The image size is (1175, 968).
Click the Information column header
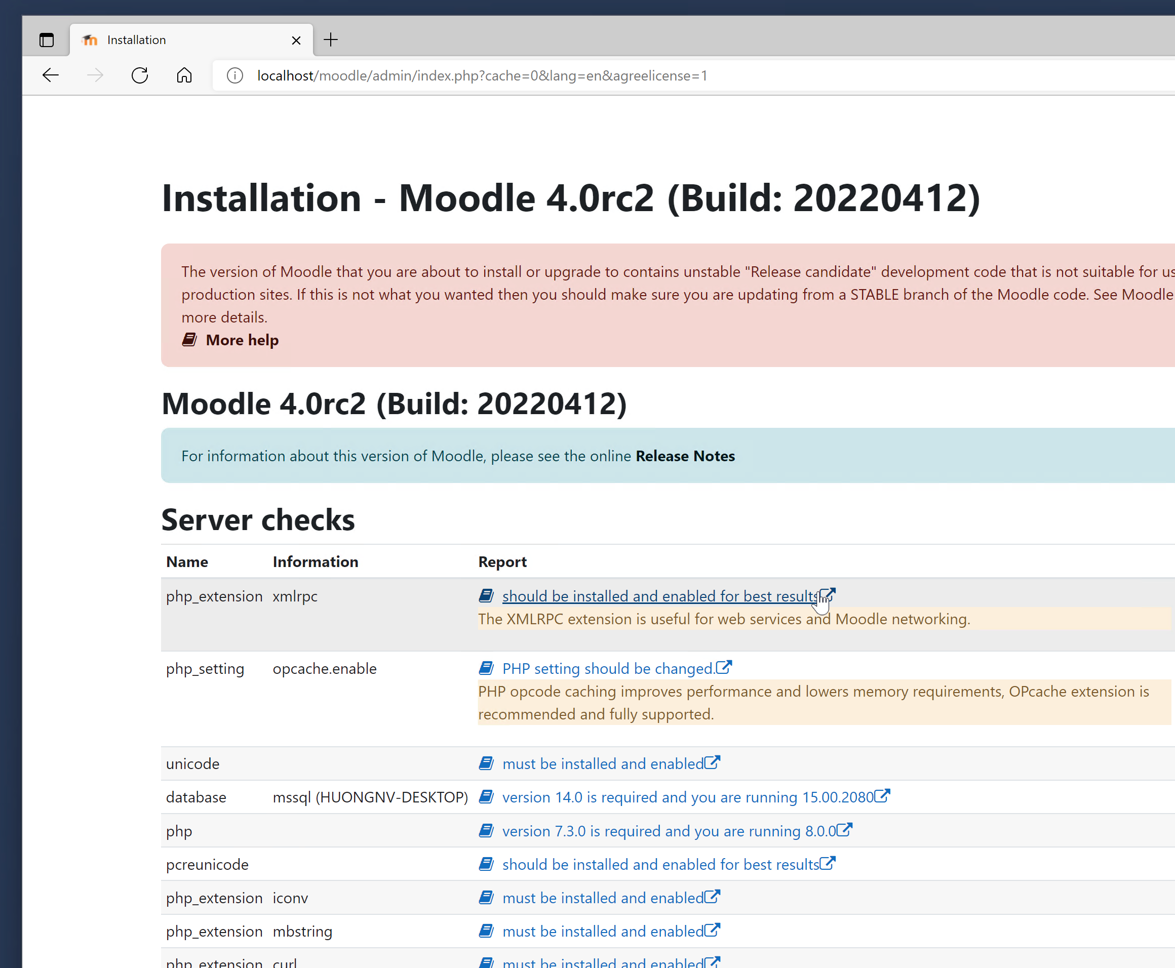(316, 561)
